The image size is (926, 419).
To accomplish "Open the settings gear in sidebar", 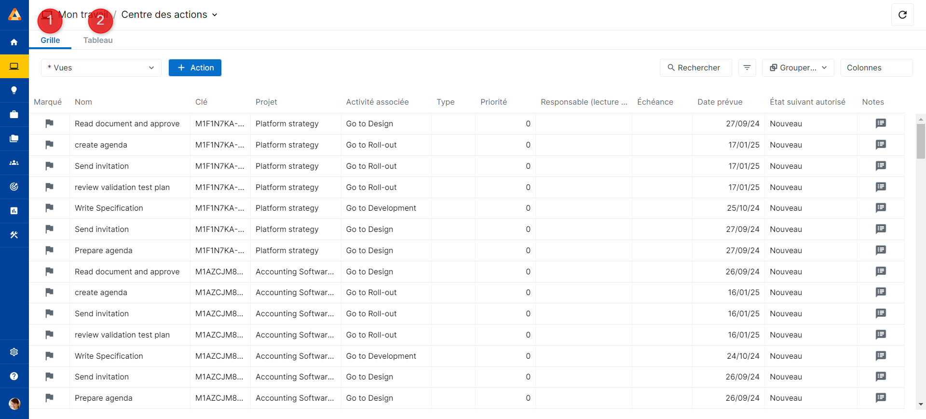I will coord(14,352).
